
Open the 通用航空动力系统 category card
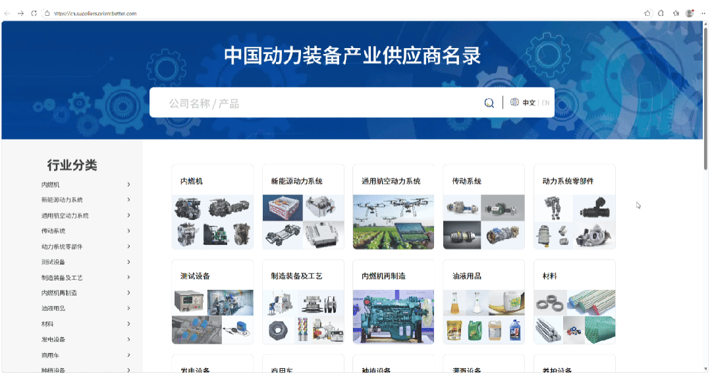point(393,207)
